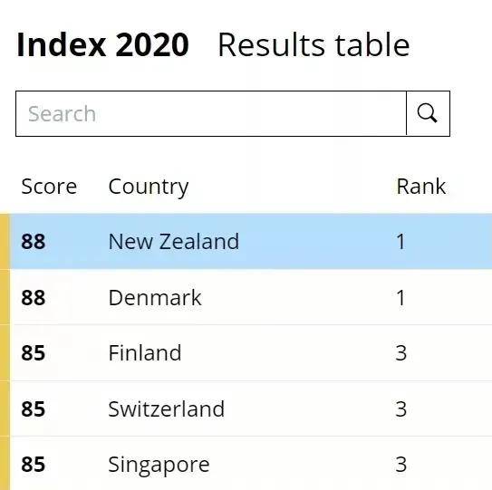492x490 pixels.
Task: Click the Index 2020 heading
Action: 102,45
